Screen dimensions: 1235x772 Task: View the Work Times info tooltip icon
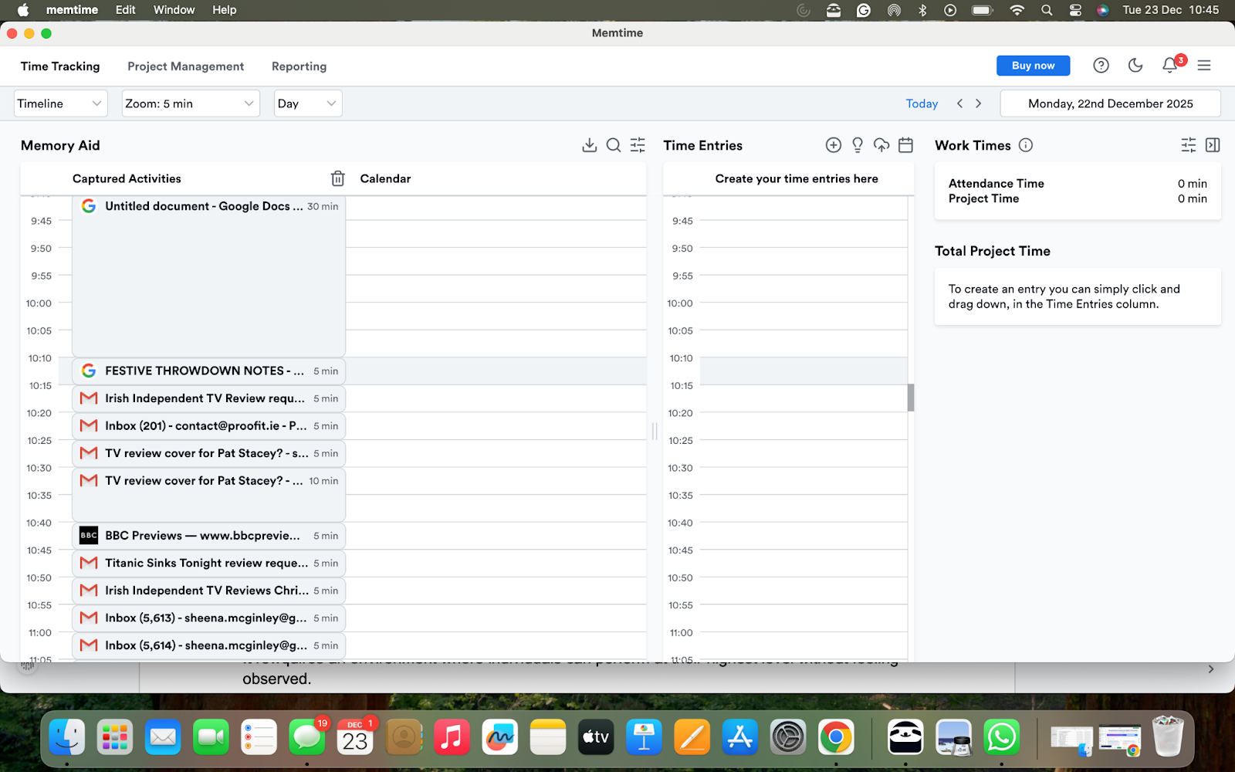[1026, 144]
